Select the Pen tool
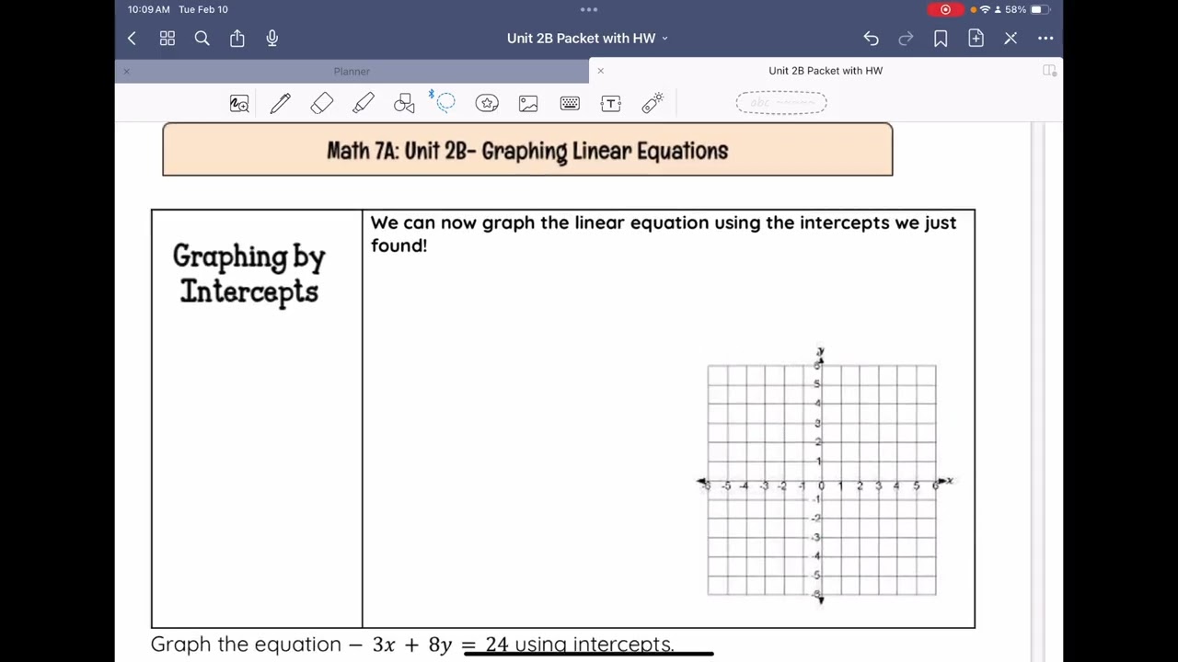This screenshot has height=662, width=1178. click(x=281, y=103)
